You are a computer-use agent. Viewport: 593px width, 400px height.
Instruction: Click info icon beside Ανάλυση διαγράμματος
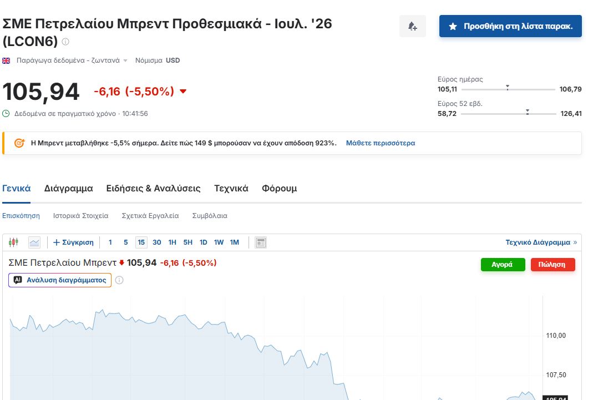coord(119,280)
